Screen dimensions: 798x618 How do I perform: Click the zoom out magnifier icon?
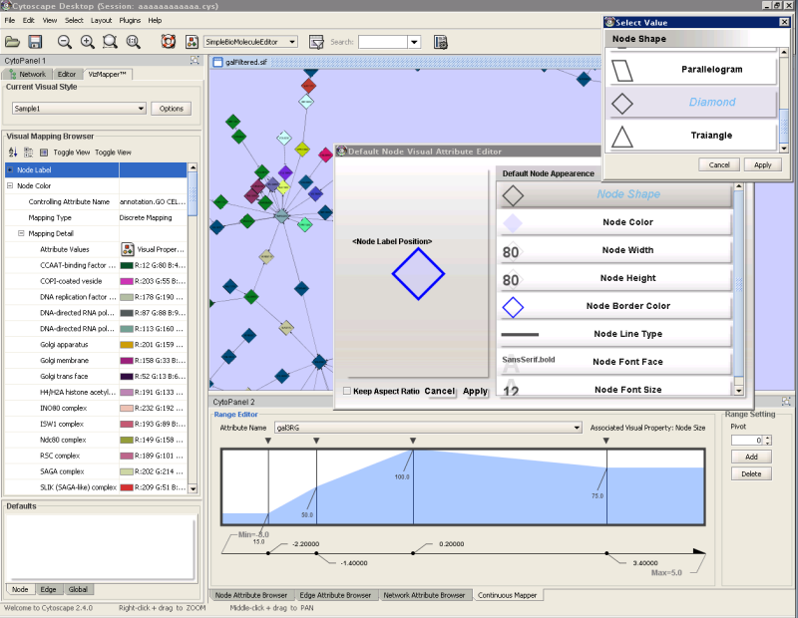coord(65,42)
